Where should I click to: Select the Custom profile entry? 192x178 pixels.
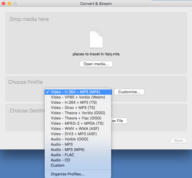(x=78, y=165)
